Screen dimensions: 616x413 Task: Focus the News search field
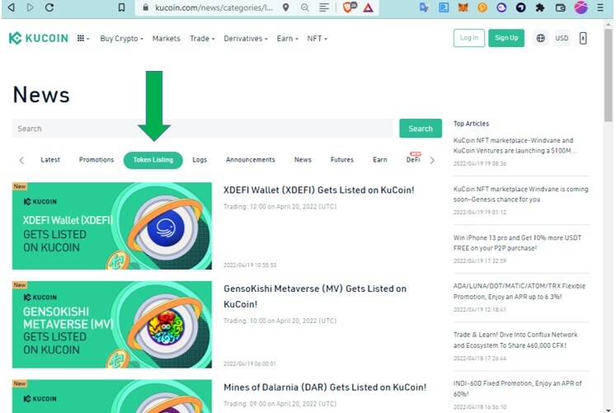click(x=203, y=129)
